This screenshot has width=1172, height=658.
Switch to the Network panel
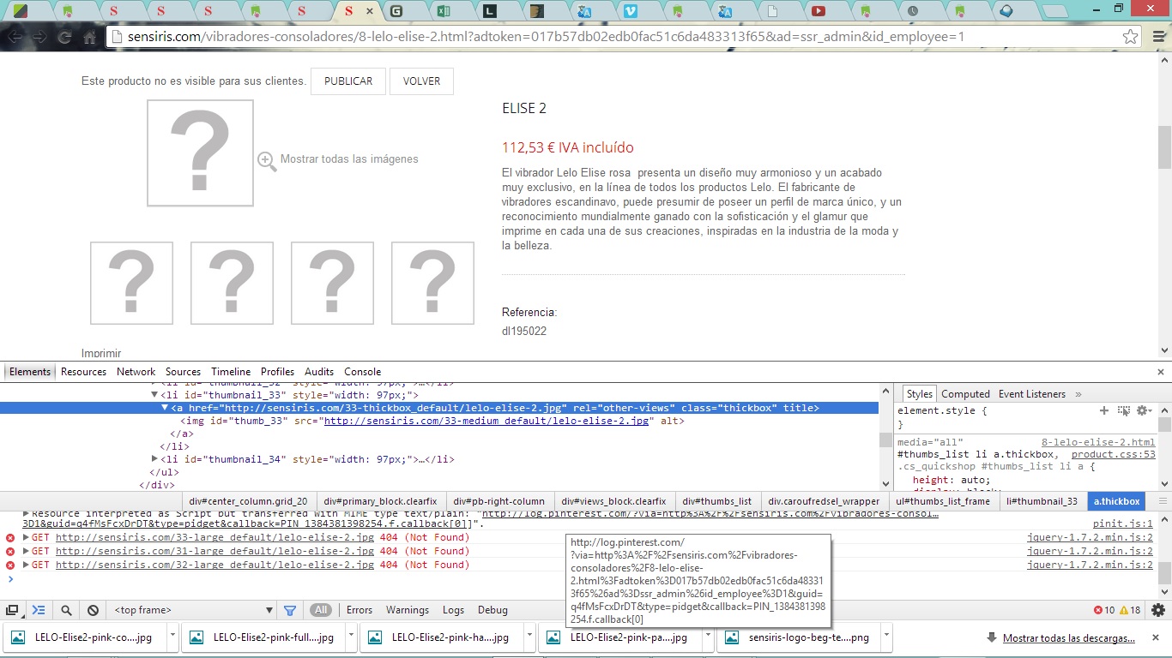click(136, 372)
